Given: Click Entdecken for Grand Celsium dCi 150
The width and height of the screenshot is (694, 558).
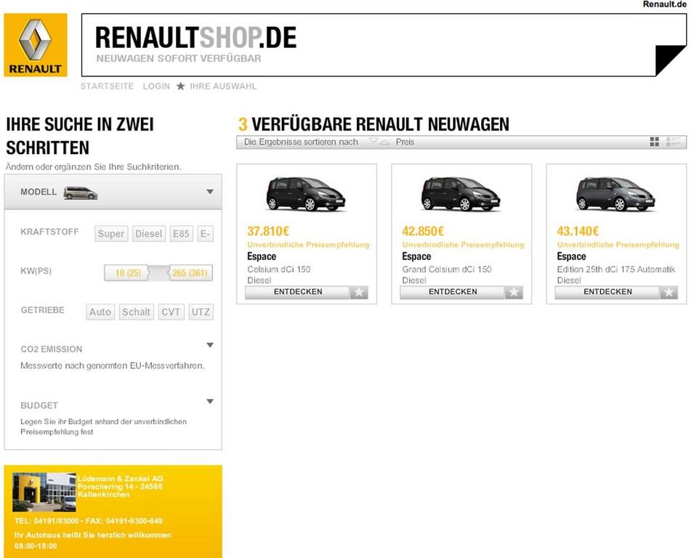Looking at the screenshot, I should [x=453, y=292].
